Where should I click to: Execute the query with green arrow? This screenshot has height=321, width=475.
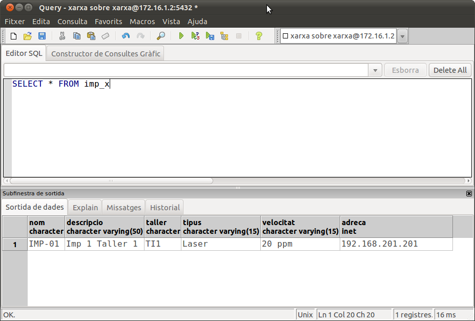(x=181, y=36)
